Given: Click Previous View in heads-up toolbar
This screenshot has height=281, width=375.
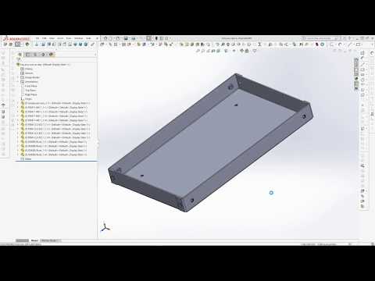Looking at the screenshot, I should tap(209, 51).
